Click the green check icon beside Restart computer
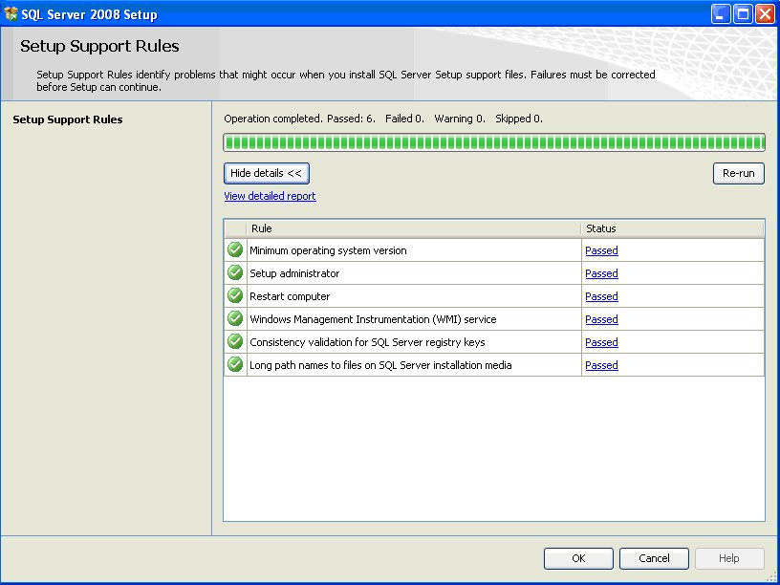 (x=234, y=296)
